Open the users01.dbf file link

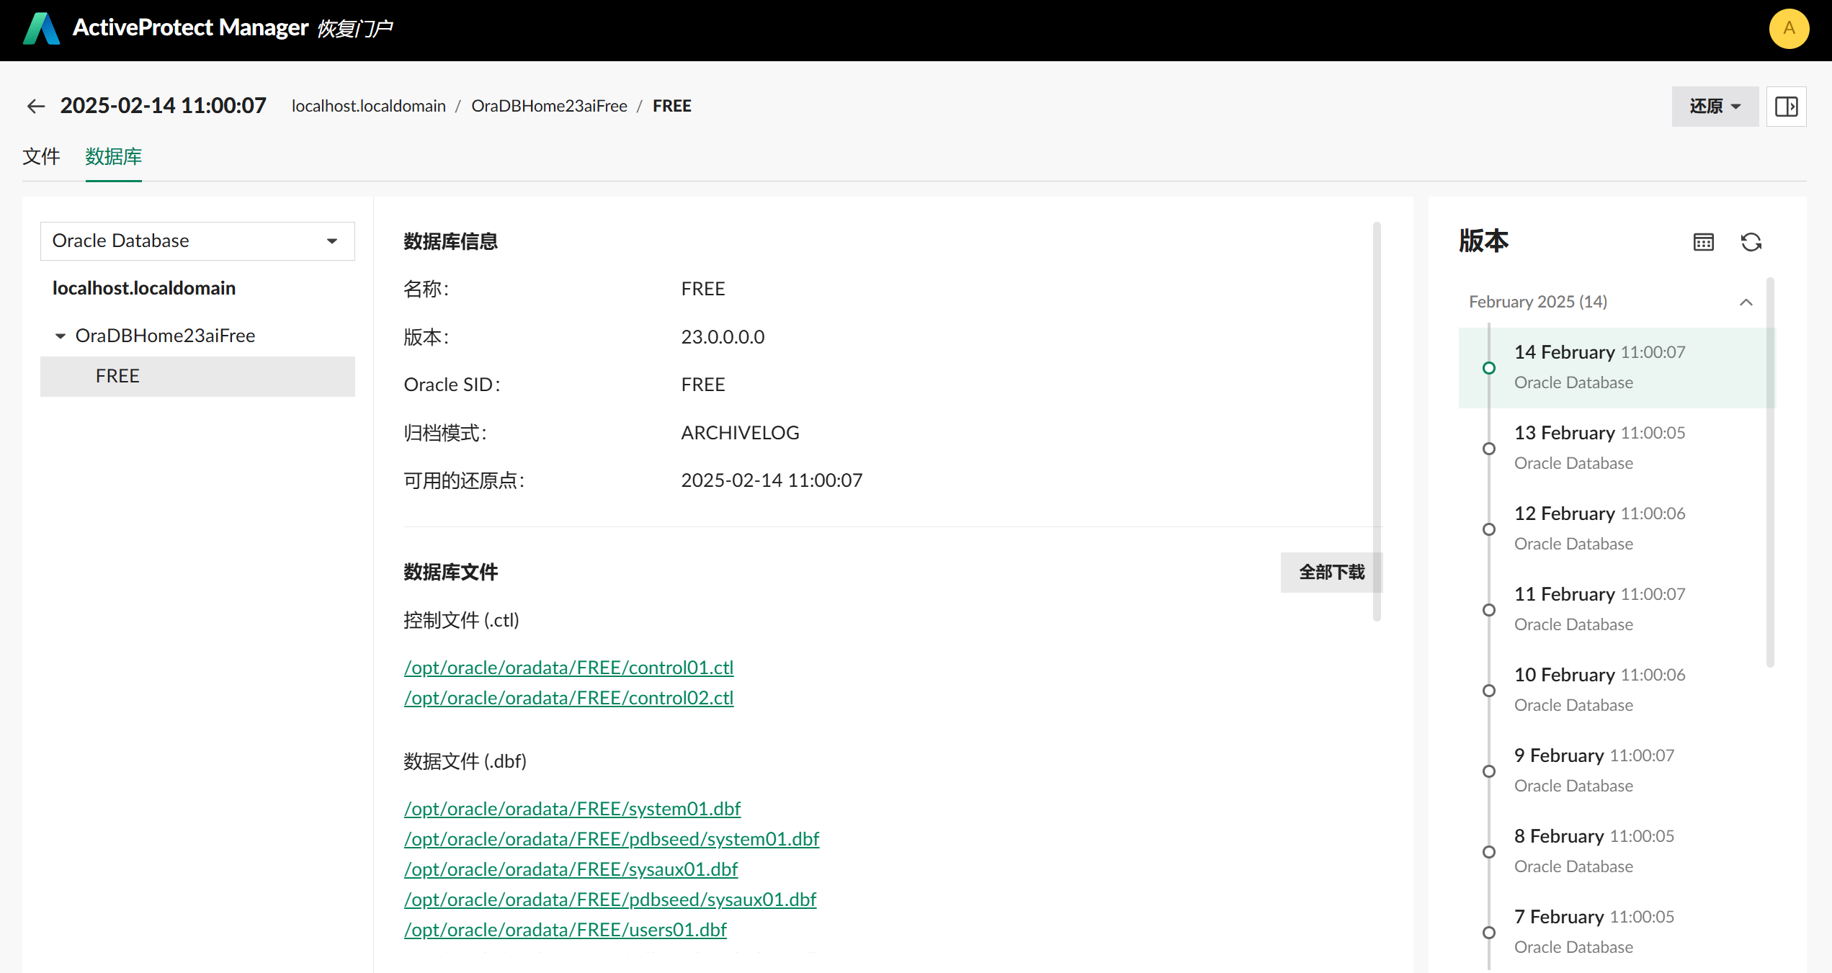566,930
